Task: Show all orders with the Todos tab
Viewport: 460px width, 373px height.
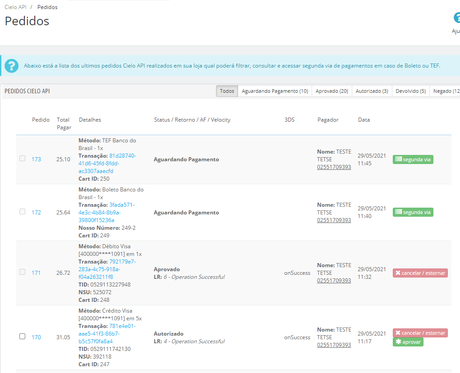Action: coord(227,91)
